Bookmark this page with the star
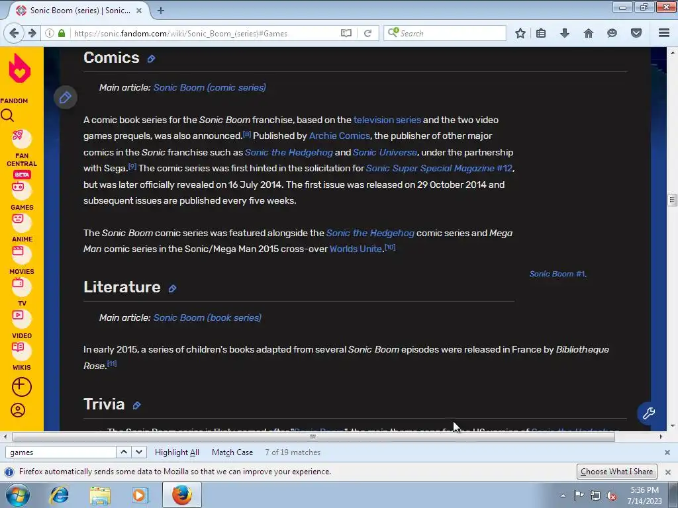This screenshot has height=508, width=678. (x=520, y=33)
